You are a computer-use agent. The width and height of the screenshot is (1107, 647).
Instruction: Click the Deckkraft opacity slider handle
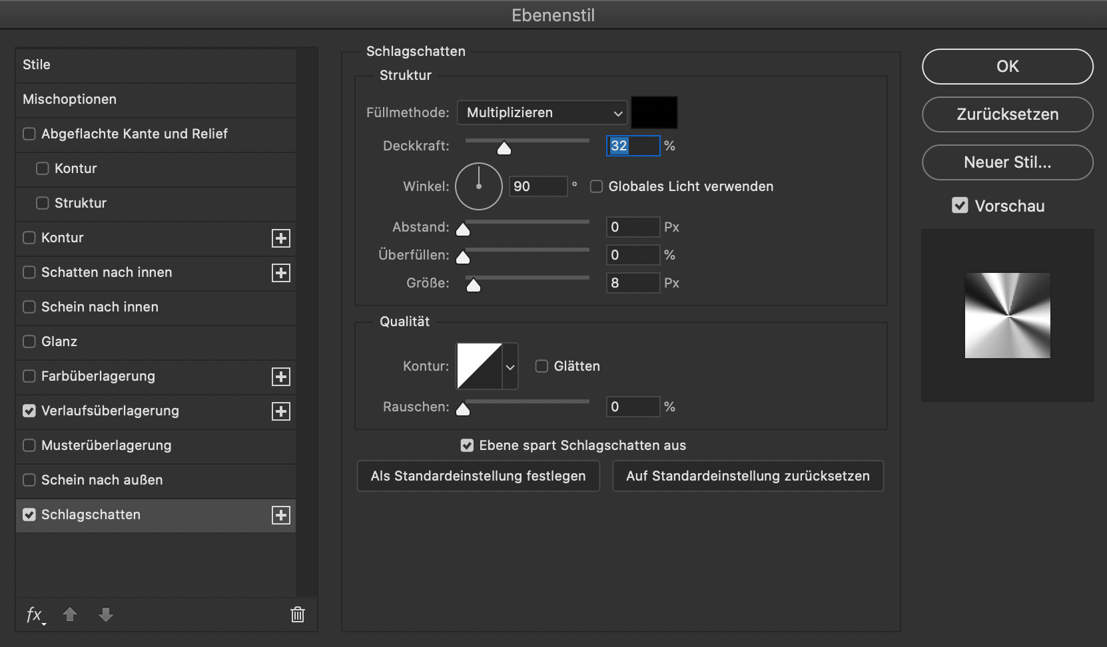pyautogui.click(x=504, y=148)
